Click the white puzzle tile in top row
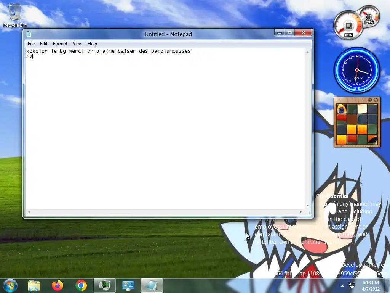 tap(362, 109)
